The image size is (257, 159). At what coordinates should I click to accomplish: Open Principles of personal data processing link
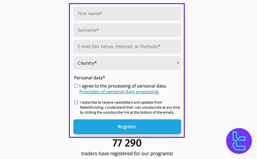pos(119,92)
